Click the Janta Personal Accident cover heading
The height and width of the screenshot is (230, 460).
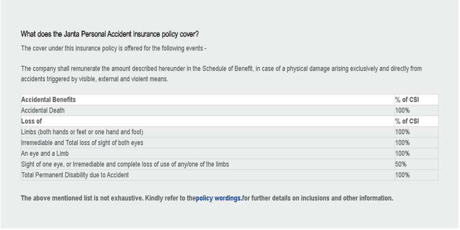click(110, 34)
